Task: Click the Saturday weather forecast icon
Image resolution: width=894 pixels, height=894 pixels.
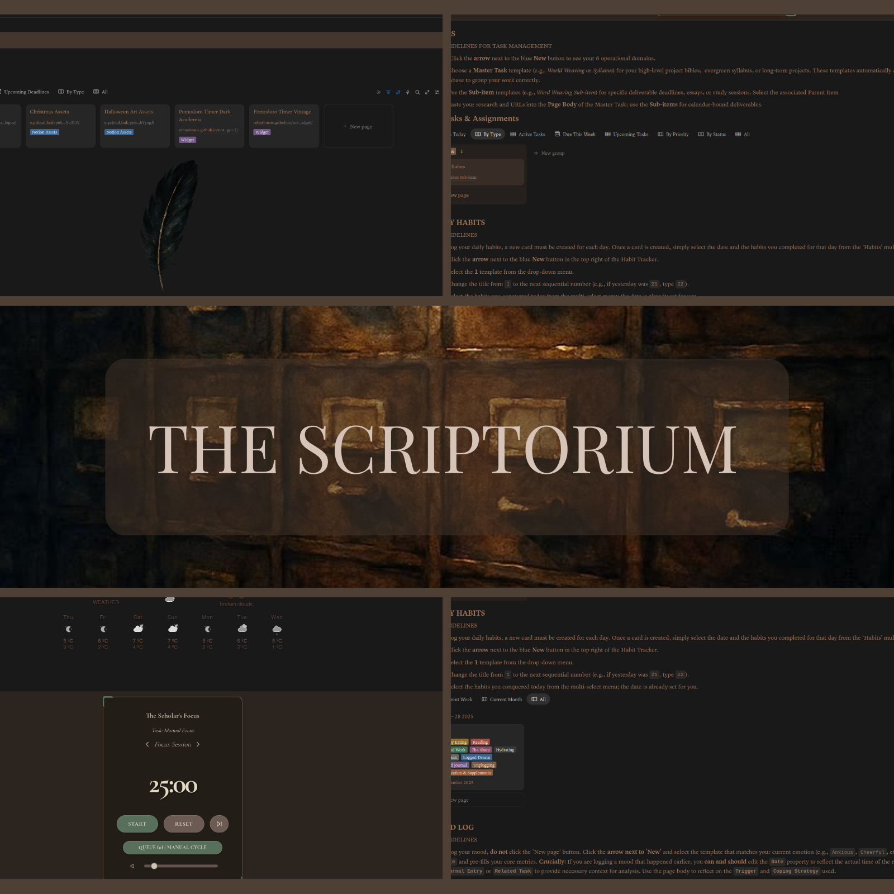Action: click(138, 629)
